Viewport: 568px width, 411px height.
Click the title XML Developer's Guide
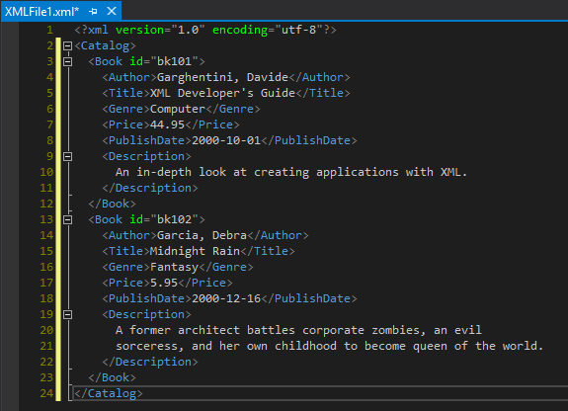[223, 93]
